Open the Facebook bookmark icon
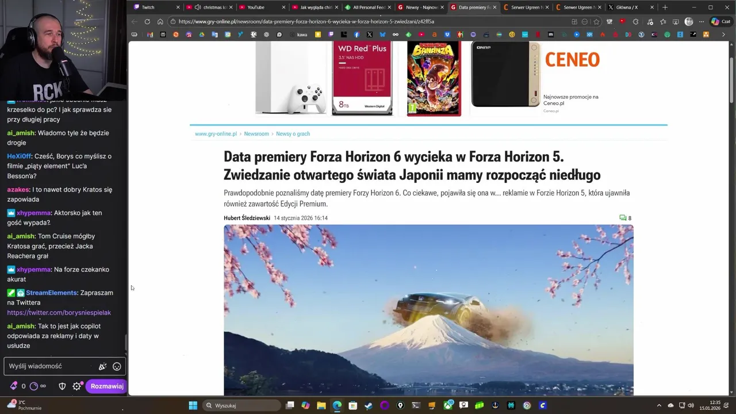Viewport: 736px width, 414px height. point(356,34)
